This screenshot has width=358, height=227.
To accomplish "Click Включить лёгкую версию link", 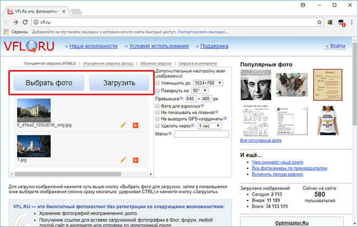I will pos(278,174).
